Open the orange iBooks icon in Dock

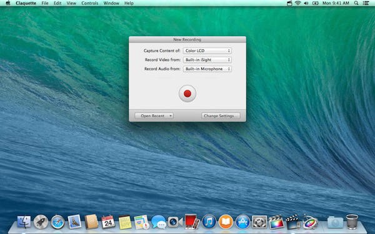click(x=226, y=222)
